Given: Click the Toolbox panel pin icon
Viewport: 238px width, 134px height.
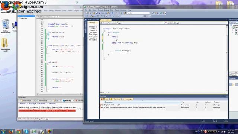Looking at the screenshot, I should 96,20.
